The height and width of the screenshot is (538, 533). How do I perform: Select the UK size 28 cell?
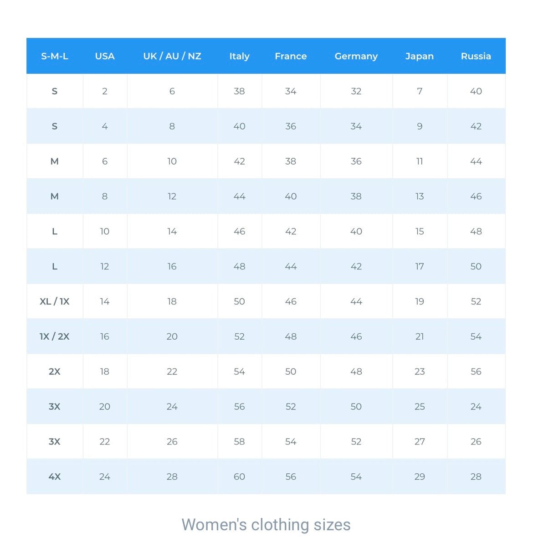(172, 476)
